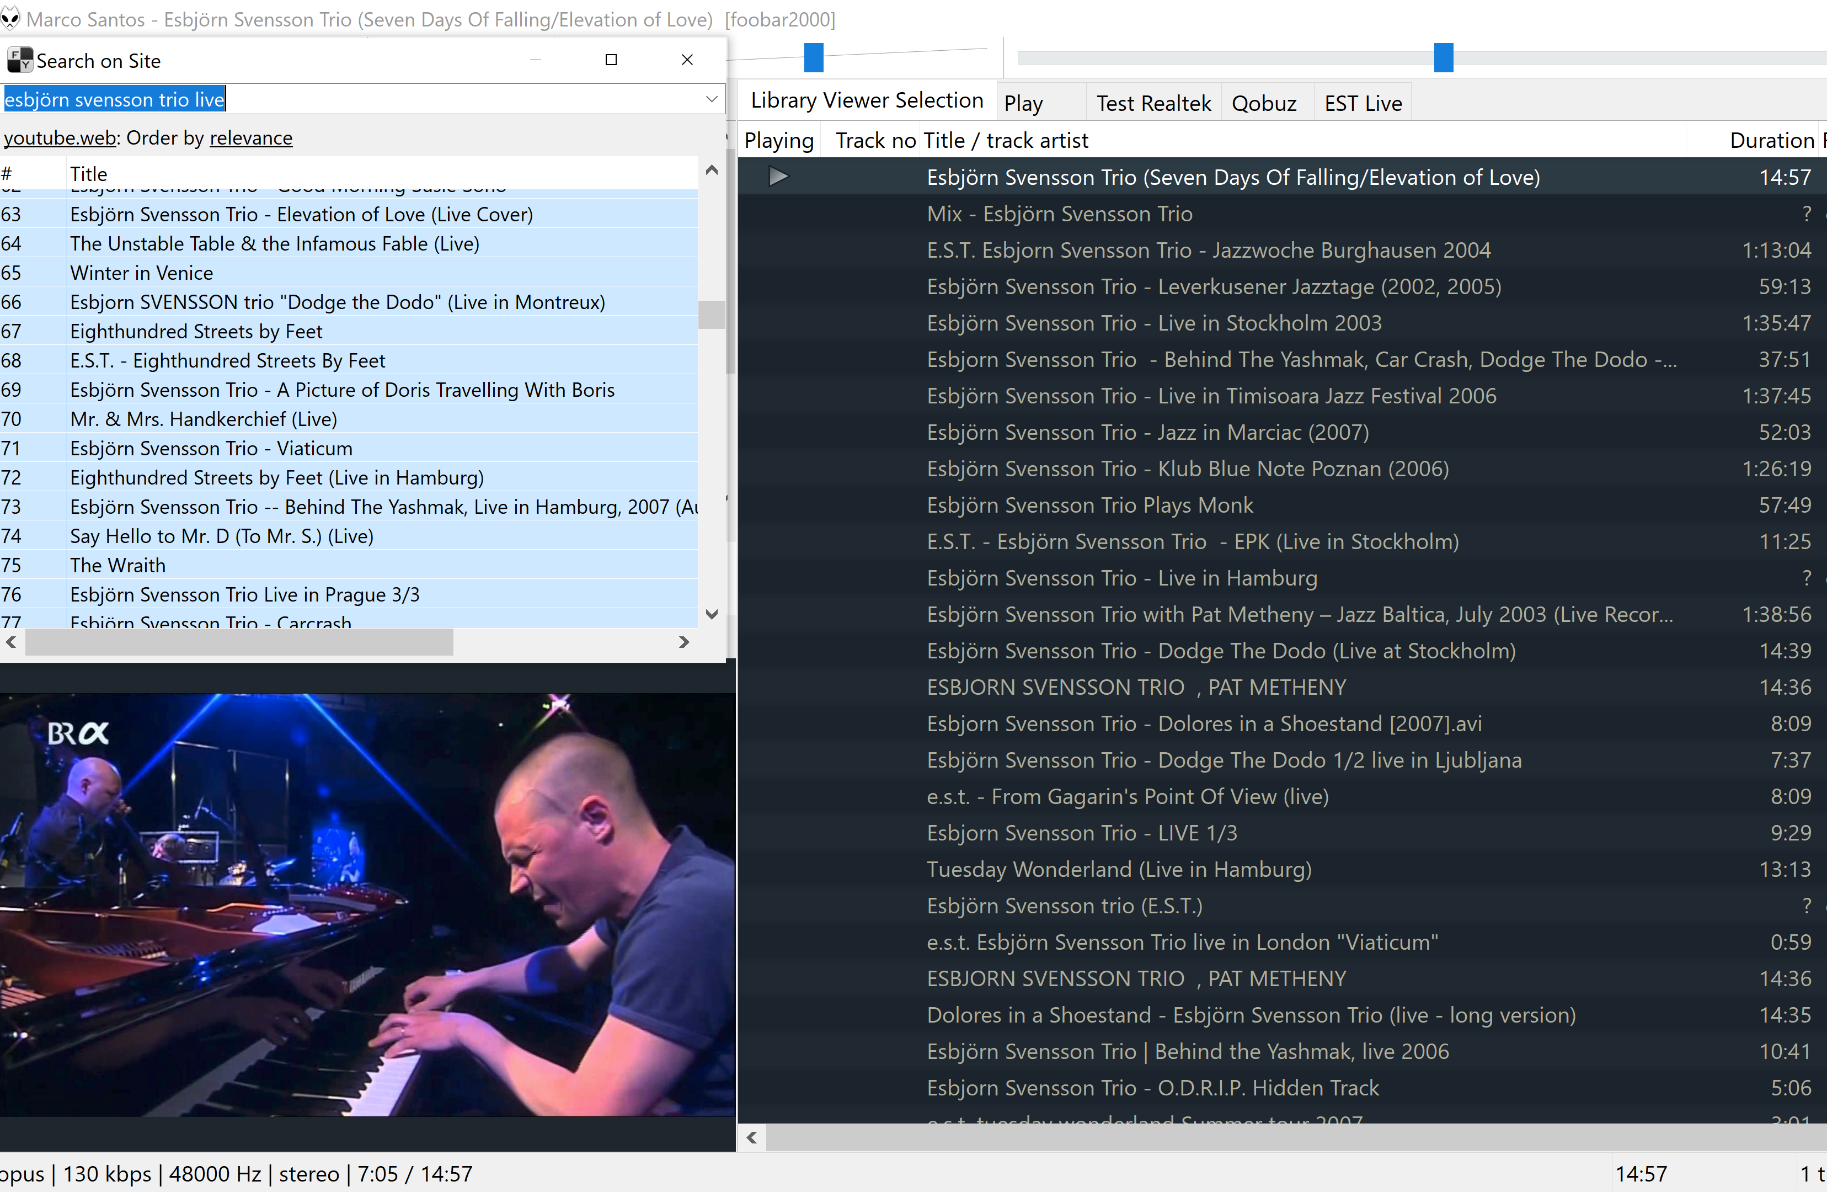Open the Test Realtek playlist tab

(1153, 103)
